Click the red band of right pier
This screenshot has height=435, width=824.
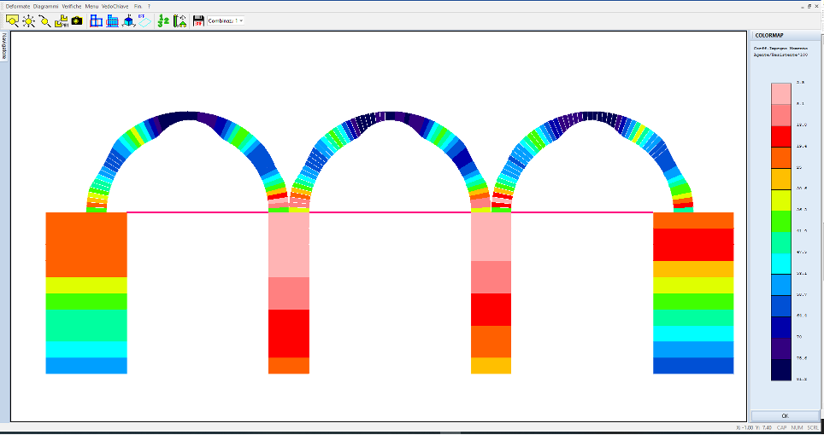click(x=693, y=245)
